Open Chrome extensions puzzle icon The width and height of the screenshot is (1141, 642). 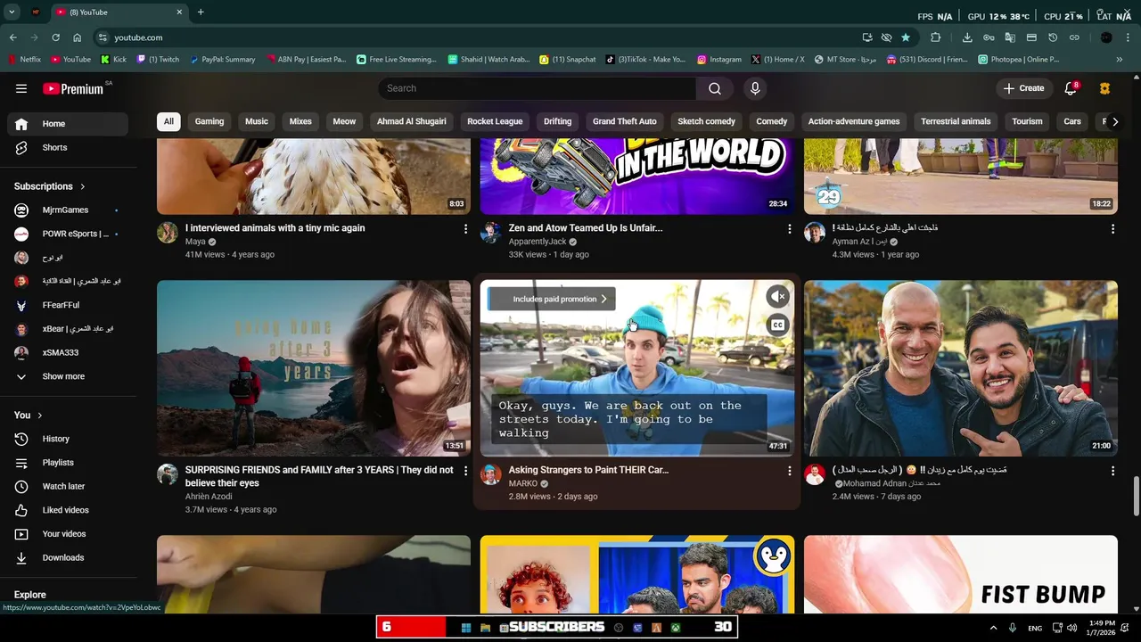935,37
